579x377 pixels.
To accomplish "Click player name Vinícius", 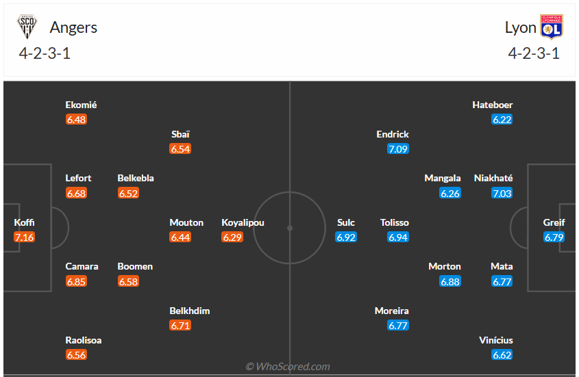I will 496,340.
